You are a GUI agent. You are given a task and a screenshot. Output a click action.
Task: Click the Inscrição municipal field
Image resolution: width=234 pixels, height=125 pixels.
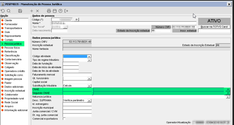(x=77, y=108)
